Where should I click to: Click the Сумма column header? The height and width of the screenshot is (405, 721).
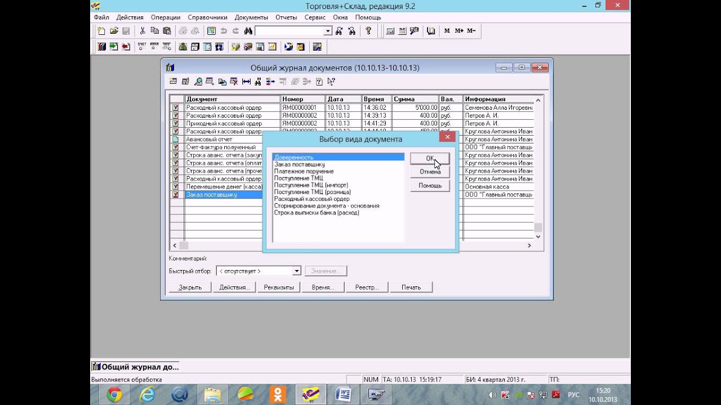pyautogui.click(x=415, y=99)
